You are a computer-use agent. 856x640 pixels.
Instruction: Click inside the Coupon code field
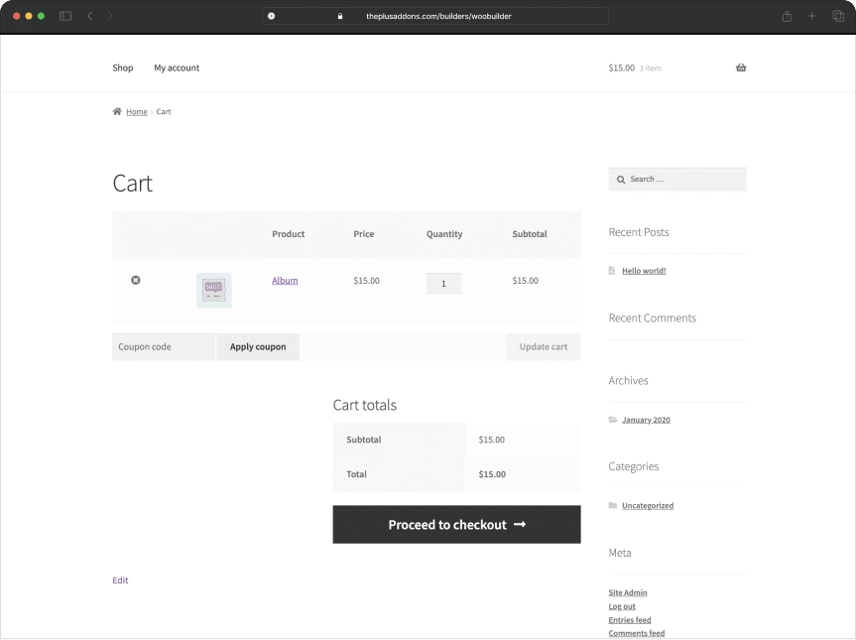(162, 346)
